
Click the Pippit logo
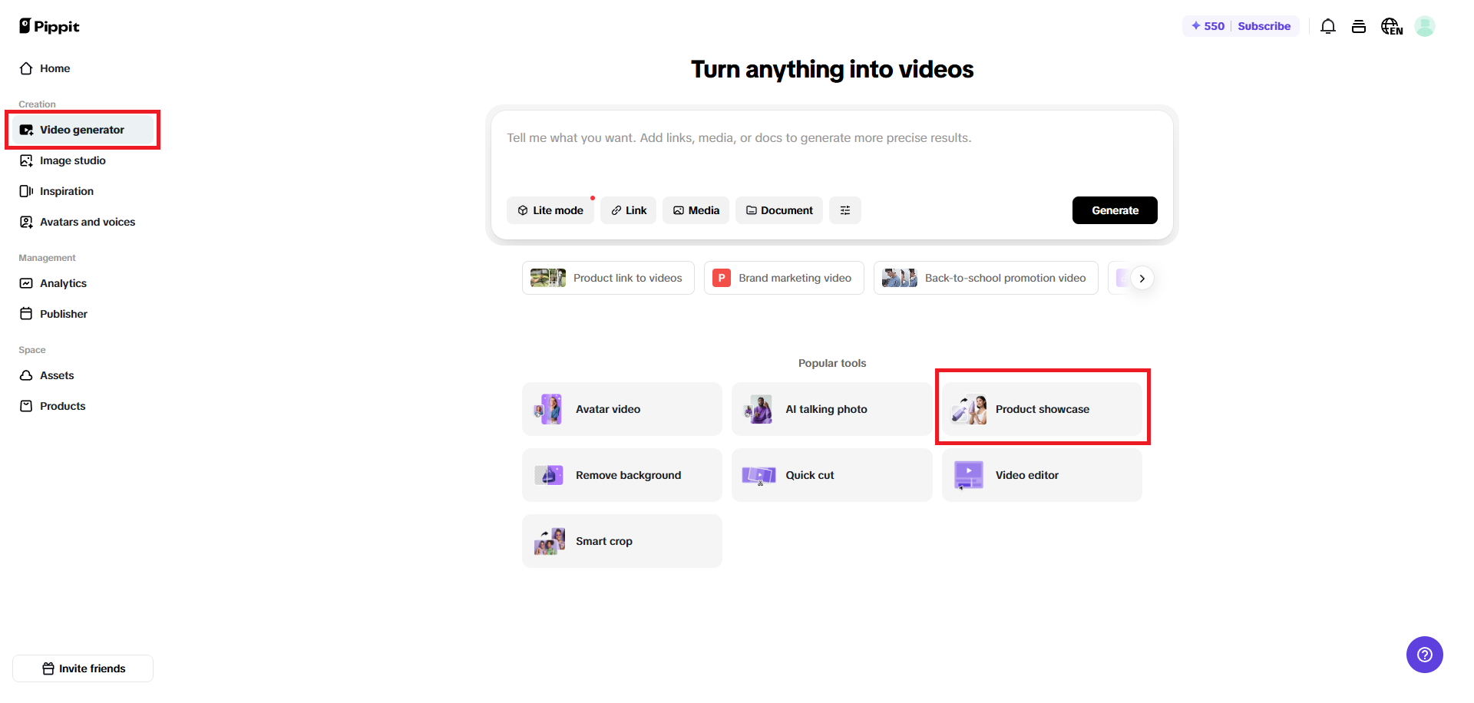[x=49, y=26]
